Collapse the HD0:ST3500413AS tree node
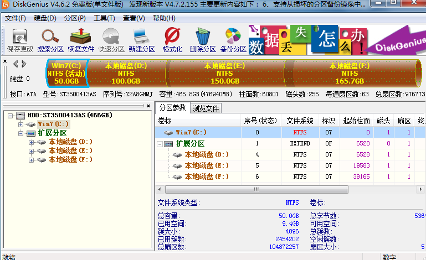 10,116
